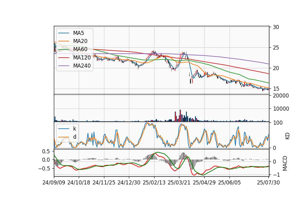Click the price axis value 30

point(276,27)
